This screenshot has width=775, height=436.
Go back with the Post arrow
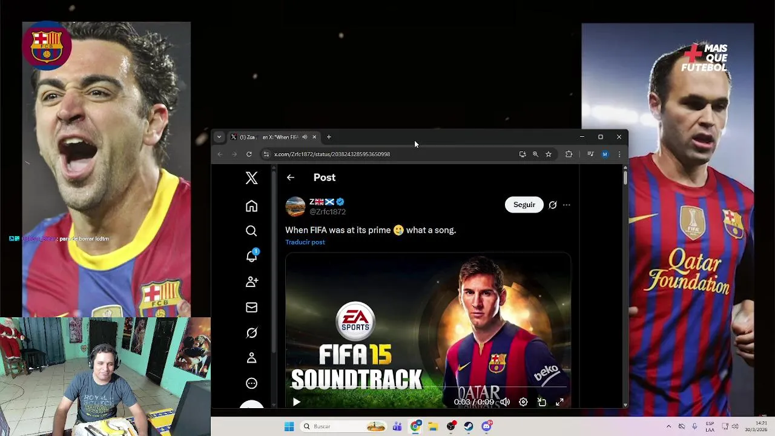coord(291,177)
